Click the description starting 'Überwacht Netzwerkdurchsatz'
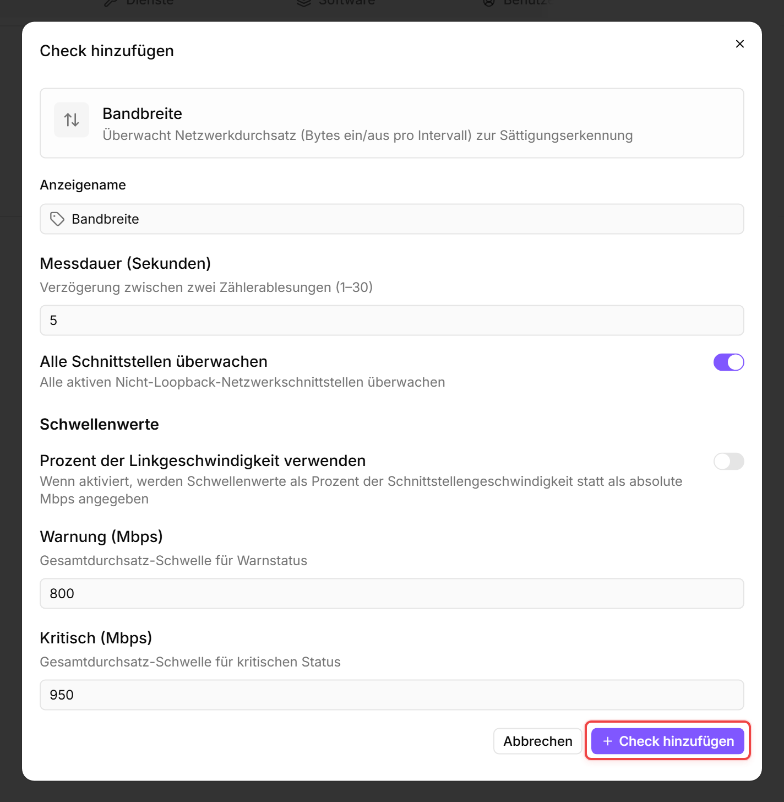The image size is (784, 802). coord(368,136)
